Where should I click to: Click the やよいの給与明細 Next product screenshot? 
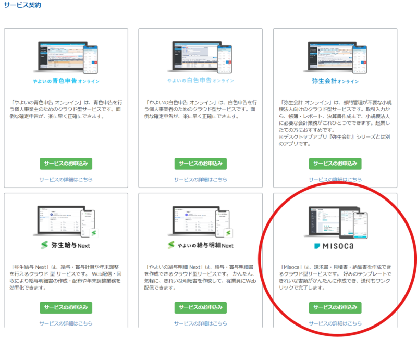[200, 219]
